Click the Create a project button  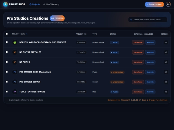[154, 4]
